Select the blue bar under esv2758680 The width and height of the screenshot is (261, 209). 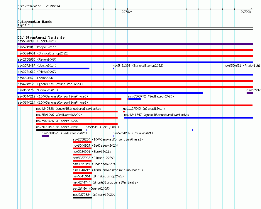click(135, 62)
